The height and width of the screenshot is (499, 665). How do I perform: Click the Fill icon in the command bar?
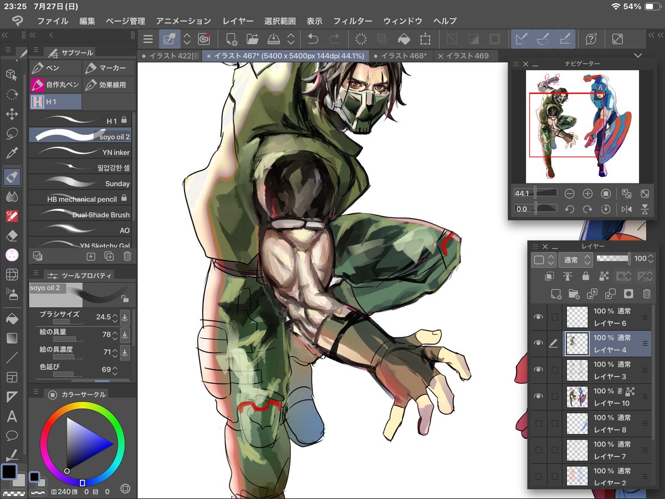click(x=404, y=39)
